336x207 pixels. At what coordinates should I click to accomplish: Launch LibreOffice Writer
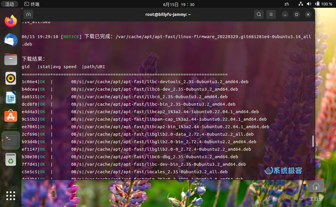tap(11, 97)
